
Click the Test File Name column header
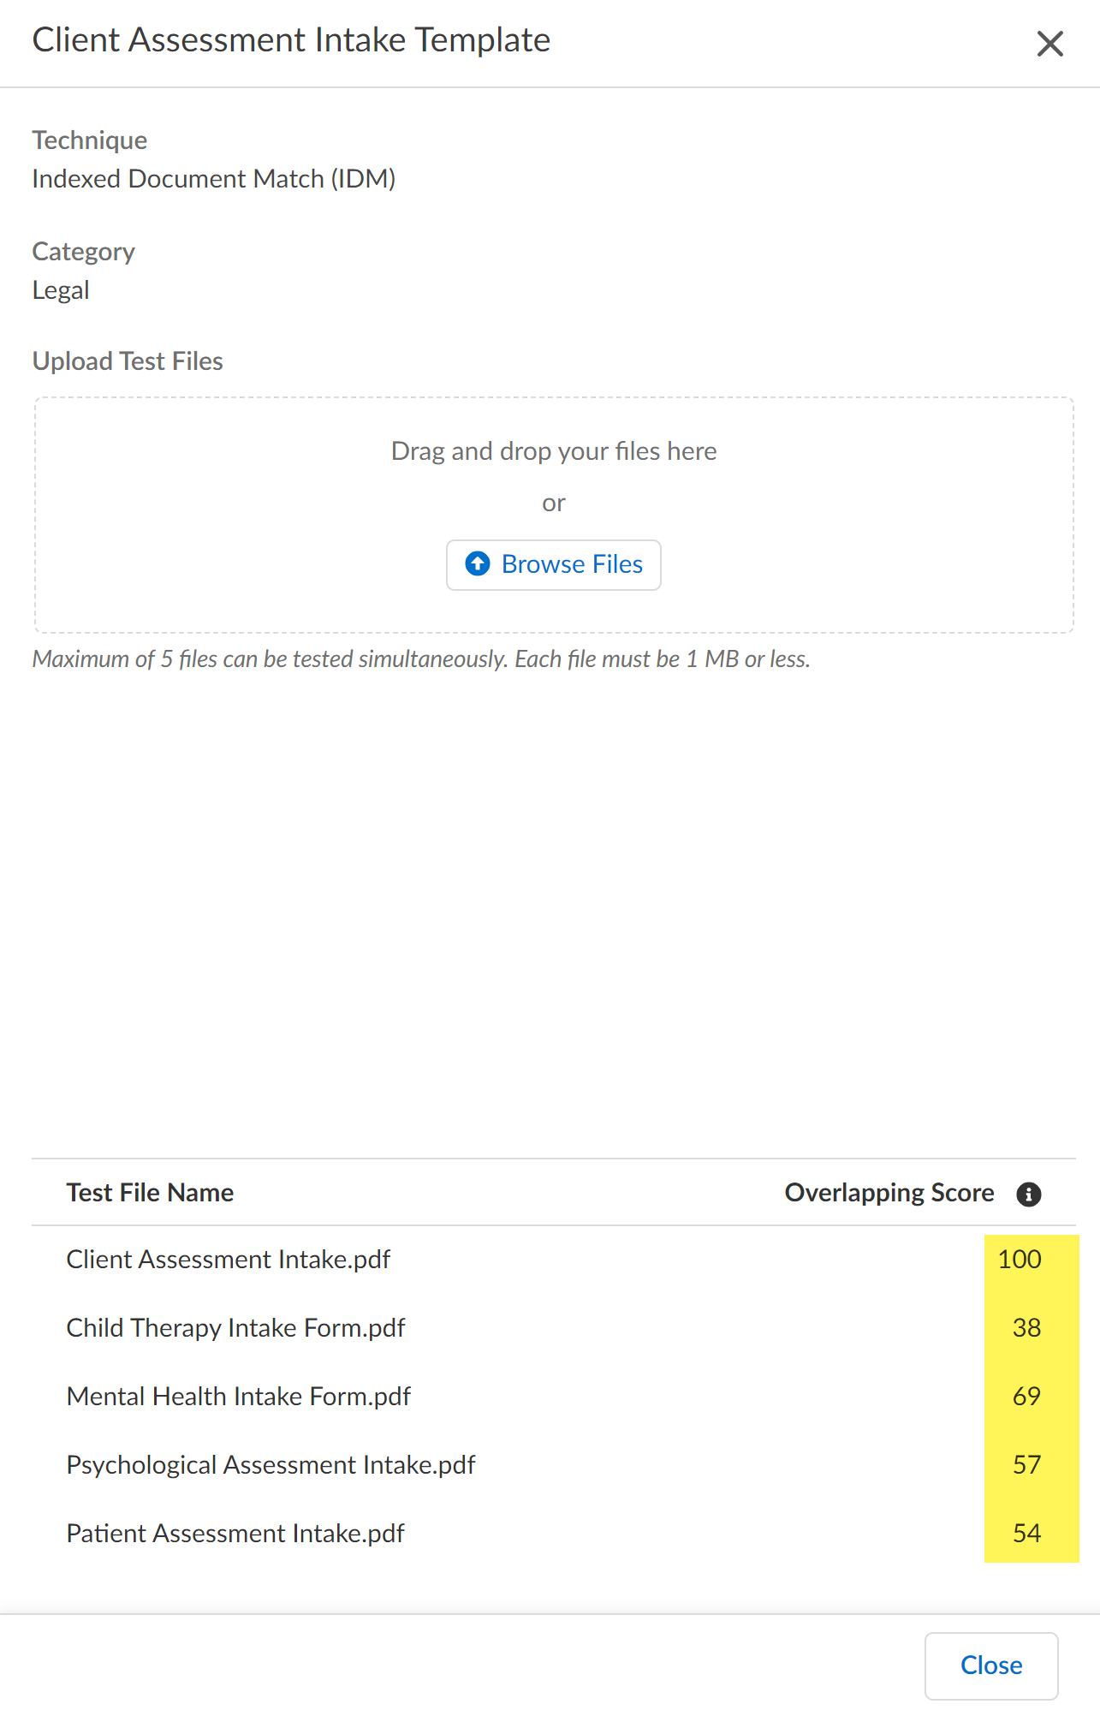[150, 1192]
